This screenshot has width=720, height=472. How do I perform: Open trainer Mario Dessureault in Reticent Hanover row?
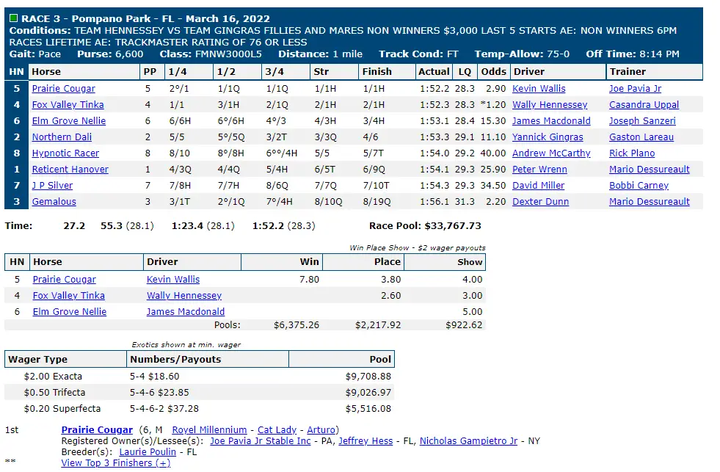tap(650, 169)
